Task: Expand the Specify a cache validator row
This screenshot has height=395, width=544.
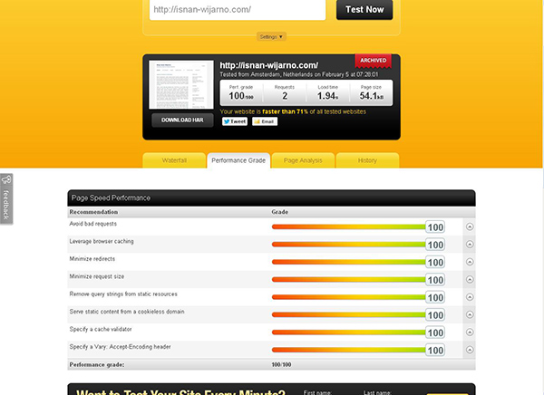Action: [x=470, y=332]
